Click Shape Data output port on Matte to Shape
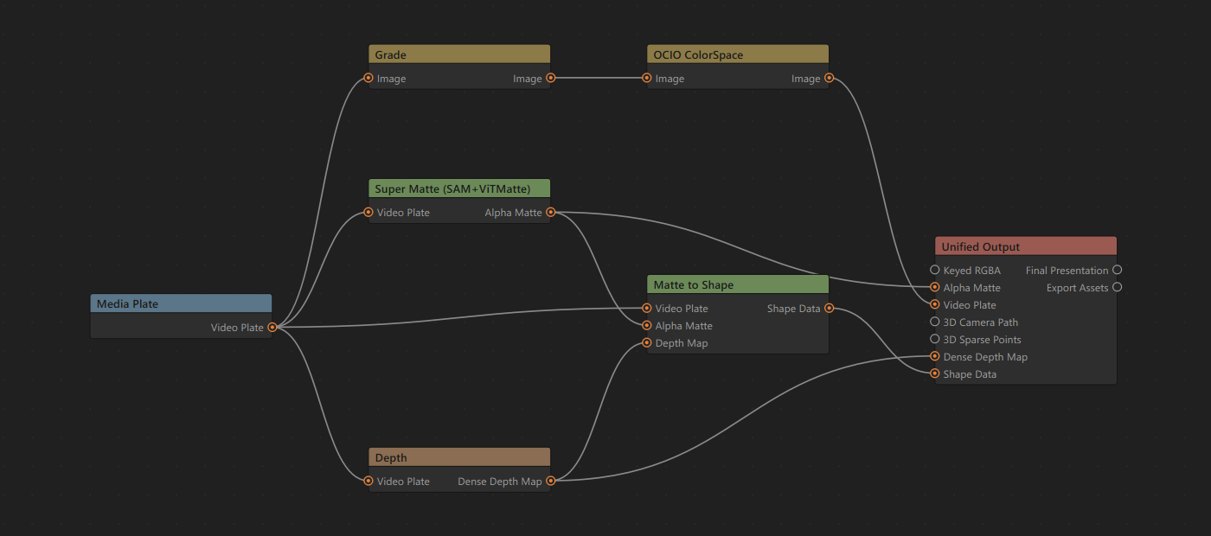 829,309
